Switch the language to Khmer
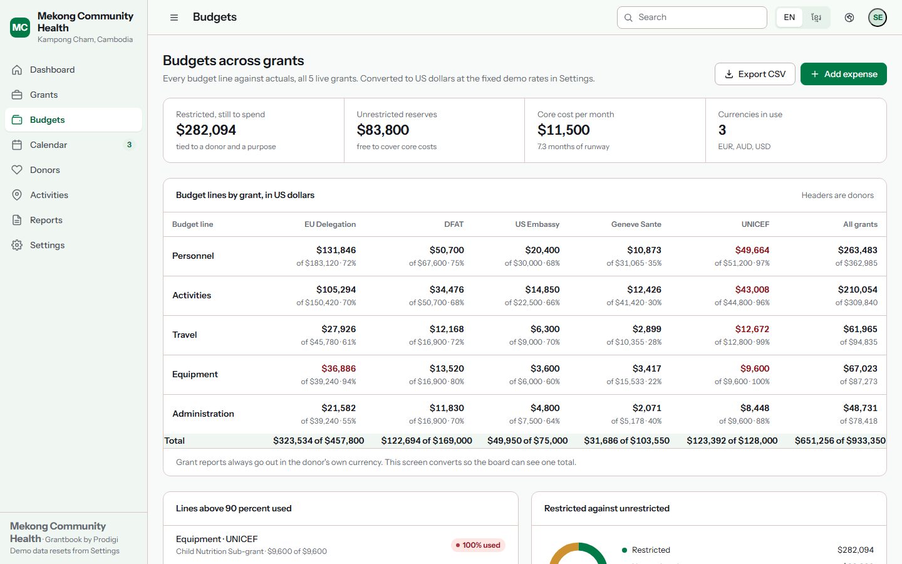Viewport: 902px width, 564px height. tap(816, 18)
